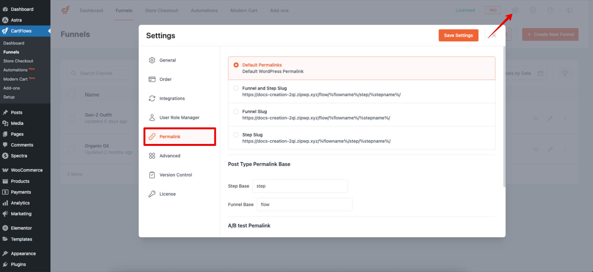Click the Version Control clipboard icon
This screenshot has height=272, width=593.
click(152, 175)
